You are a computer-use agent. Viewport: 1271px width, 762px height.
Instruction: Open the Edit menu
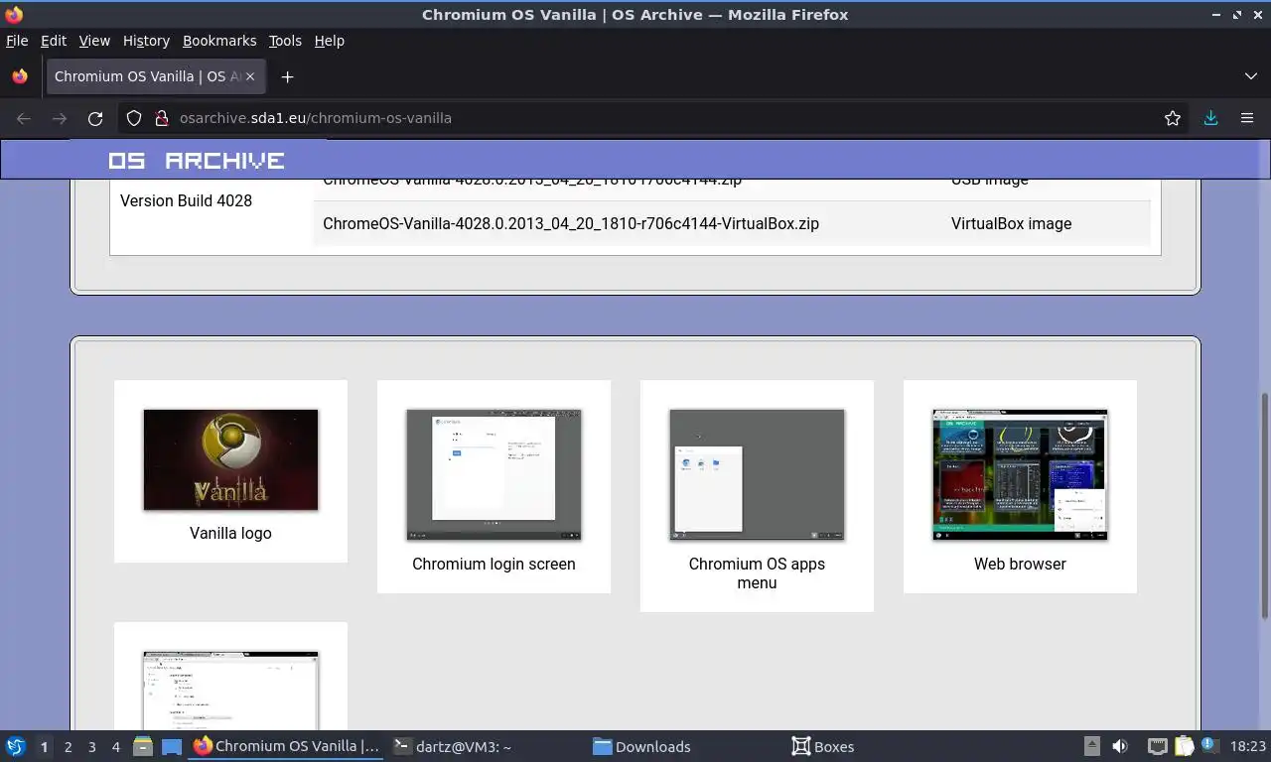tap(53, 41)
